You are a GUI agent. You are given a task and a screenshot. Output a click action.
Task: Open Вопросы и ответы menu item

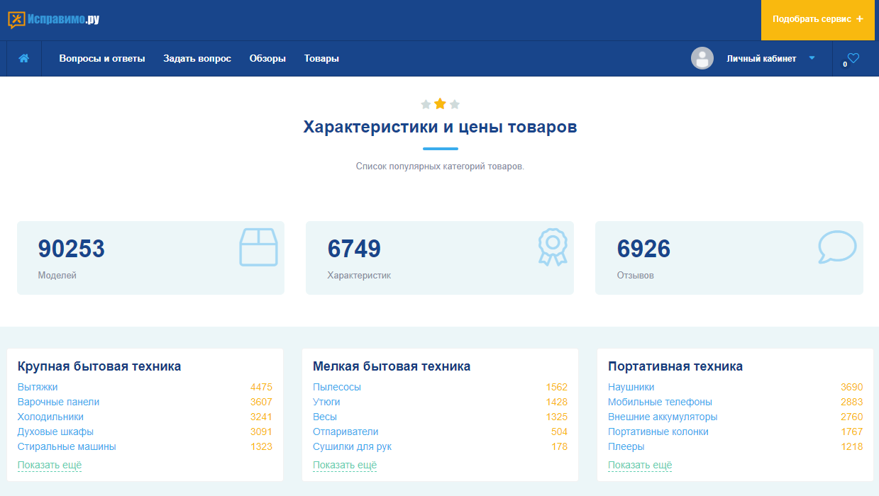pos(102,59)
